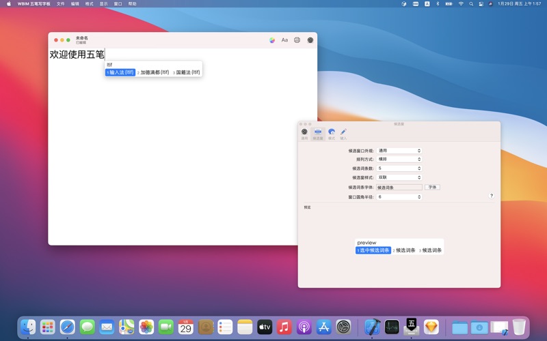Open Music from the Dock

click(x=284, y=327)
